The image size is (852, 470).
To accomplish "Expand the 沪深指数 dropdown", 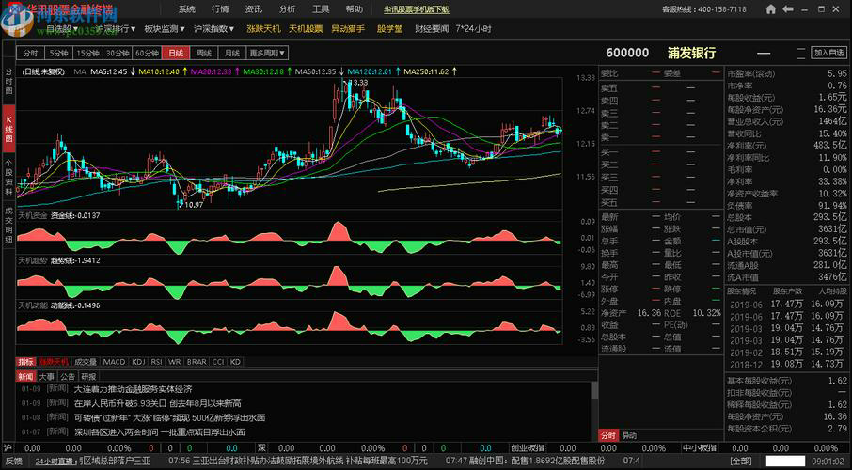I will click(214, 29).
